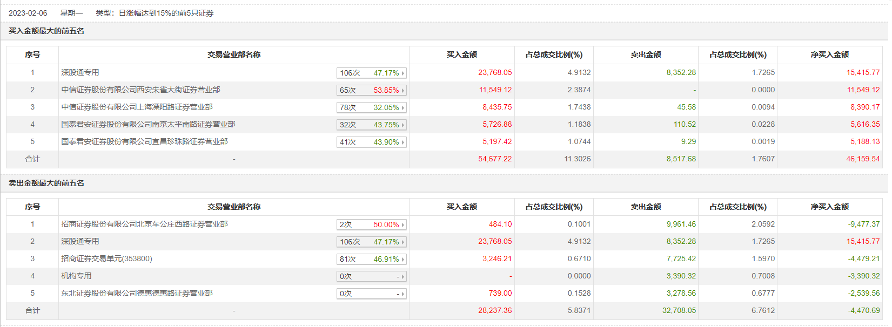Click 深股通专用 in the top buyers table
Screen dimensions: 892x327
(80, 72)
